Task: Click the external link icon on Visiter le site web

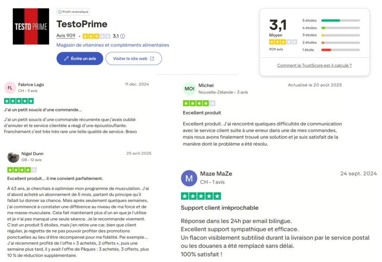Action: tap(153, 59)
